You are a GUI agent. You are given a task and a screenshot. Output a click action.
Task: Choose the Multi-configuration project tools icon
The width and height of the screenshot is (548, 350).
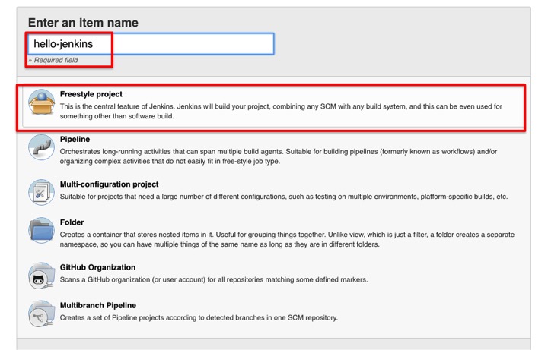point(41,192)
